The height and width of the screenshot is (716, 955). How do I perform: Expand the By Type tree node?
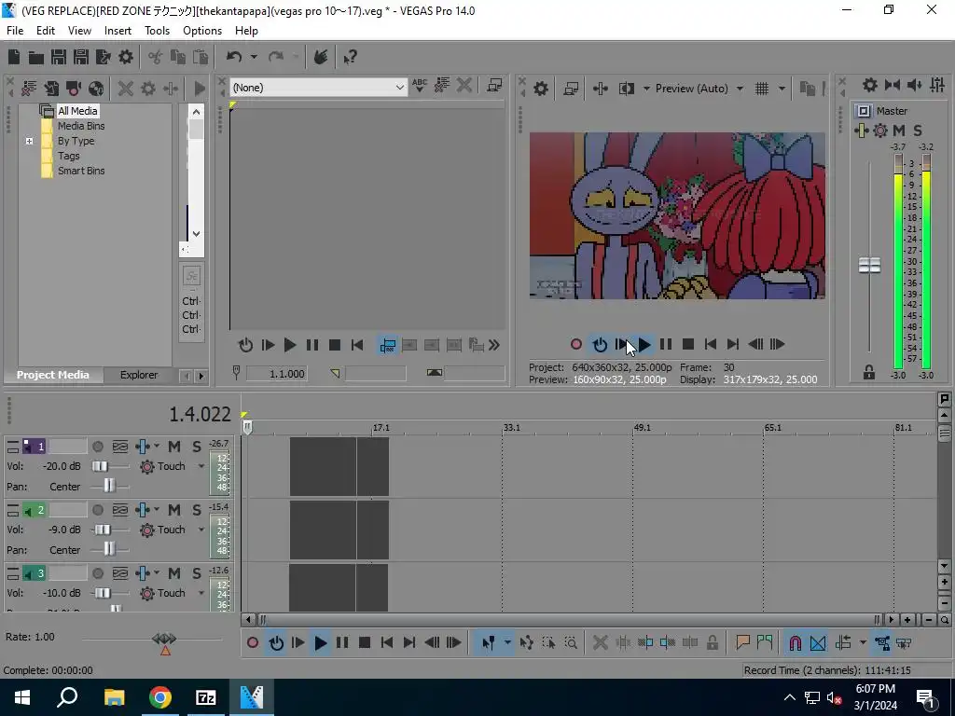tap(29, 142)
